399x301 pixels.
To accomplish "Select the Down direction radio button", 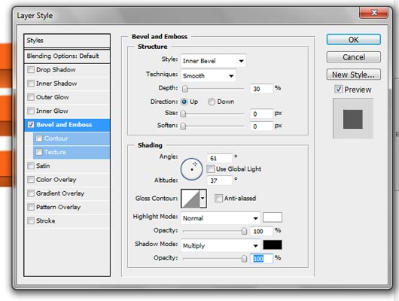I will click(x=212, y=102).
